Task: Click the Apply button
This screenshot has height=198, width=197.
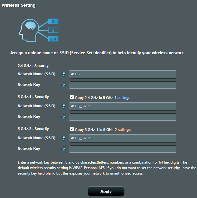Action: (x=106, y=191)
